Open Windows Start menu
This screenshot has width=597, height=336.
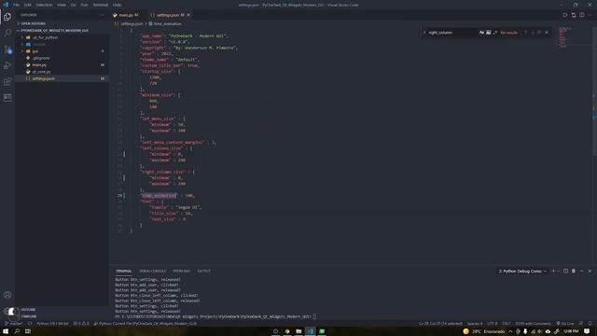[x=6, y=331]
